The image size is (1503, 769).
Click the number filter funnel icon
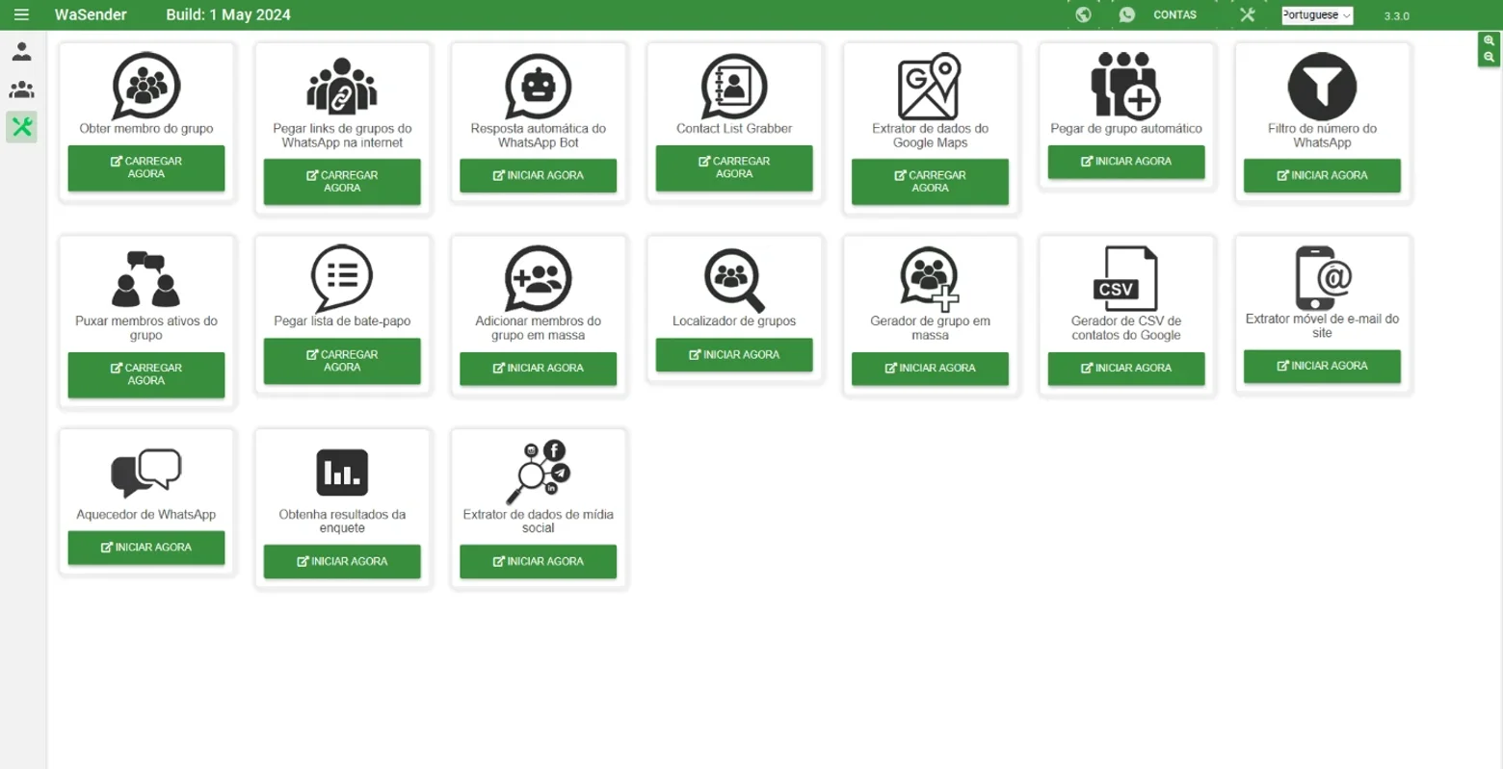click(x=1322, y=87)
